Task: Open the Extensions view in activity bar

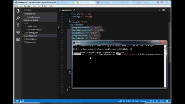Action: tap(18, 39)
